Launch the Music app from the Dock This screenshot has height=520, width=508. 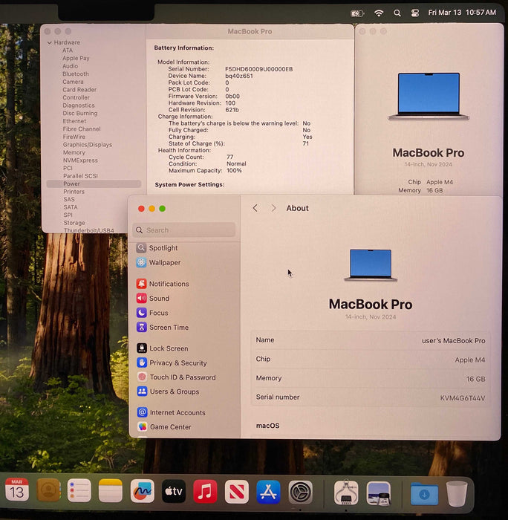coord(205,491)
